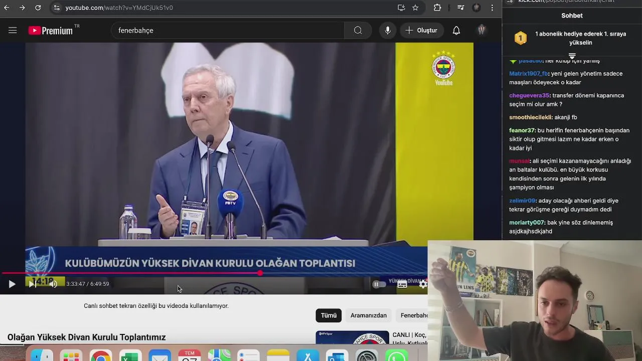This screenshot has width=642, height=361.
Task: Select the Aramanızdan filter chip
Action: pyautogui.click(x=369, y=315)
